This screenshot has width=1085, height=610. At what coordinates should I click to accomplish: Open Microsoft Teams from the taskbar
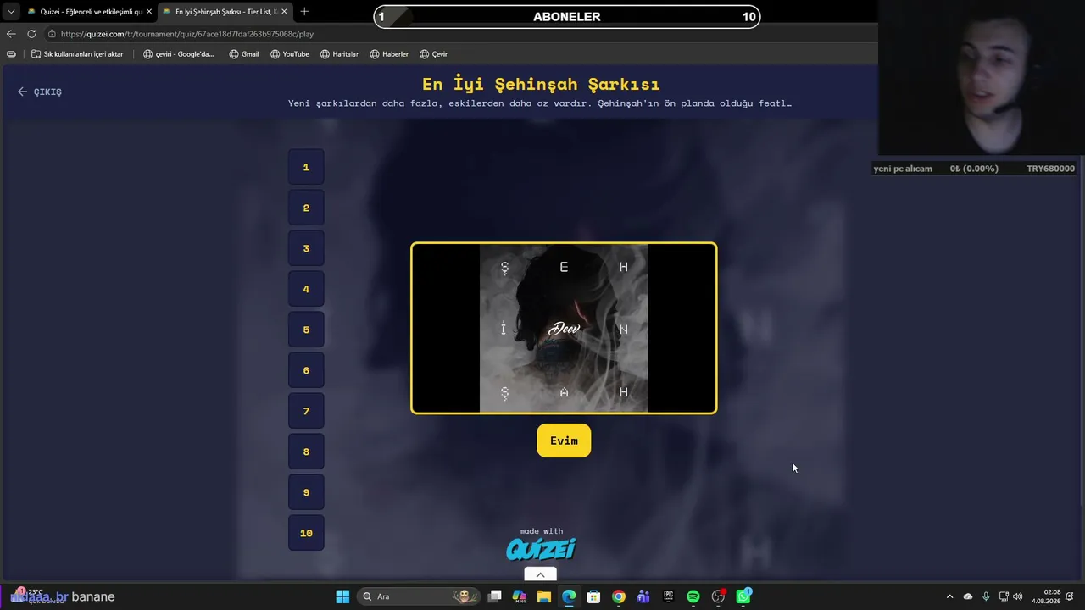[643, 596]
